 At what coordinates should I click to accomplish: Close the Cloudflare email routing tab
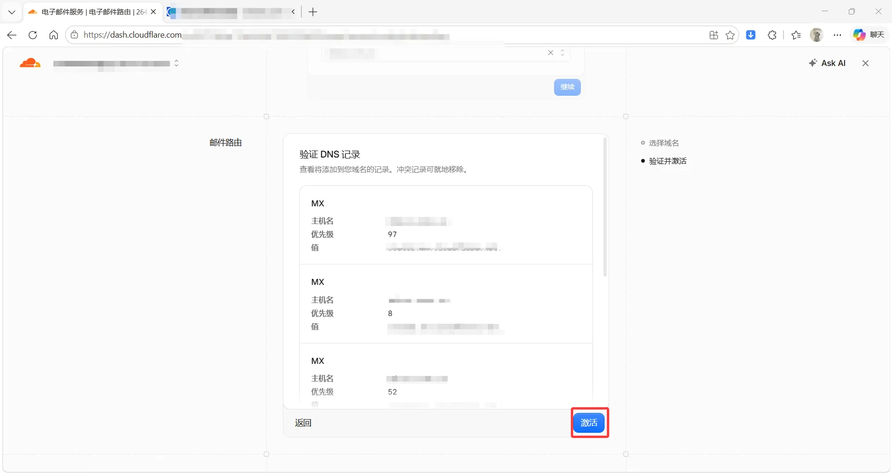[x=153, y=12]
